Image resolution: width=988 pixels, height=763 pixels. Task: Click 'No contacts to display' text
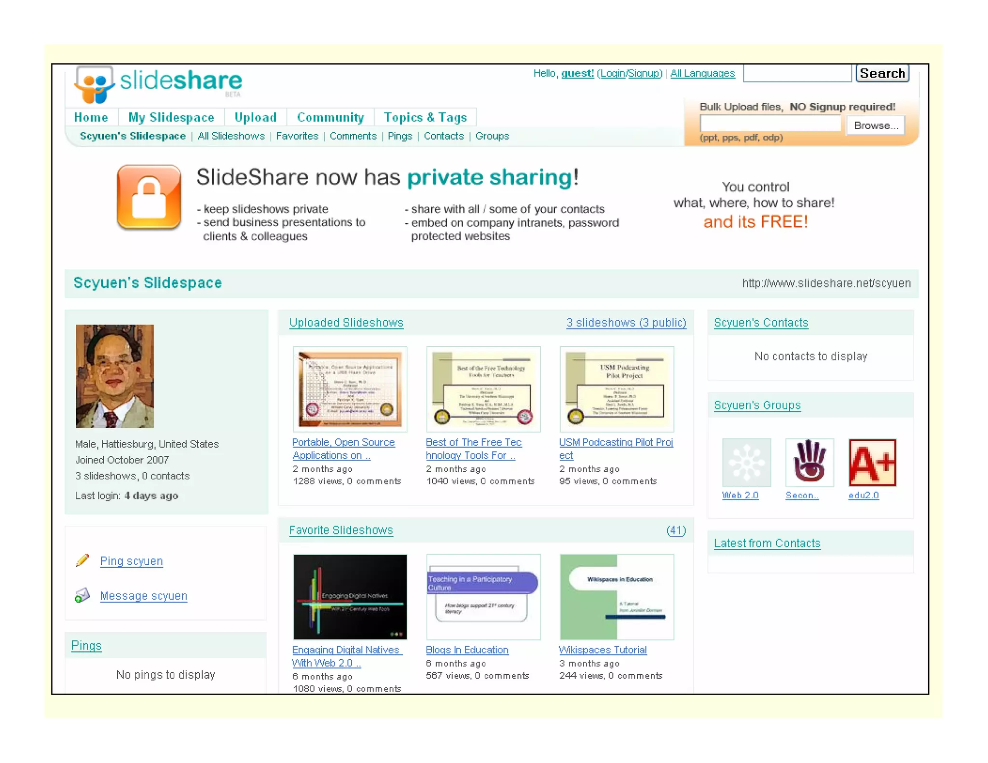(x=810, y=356)
